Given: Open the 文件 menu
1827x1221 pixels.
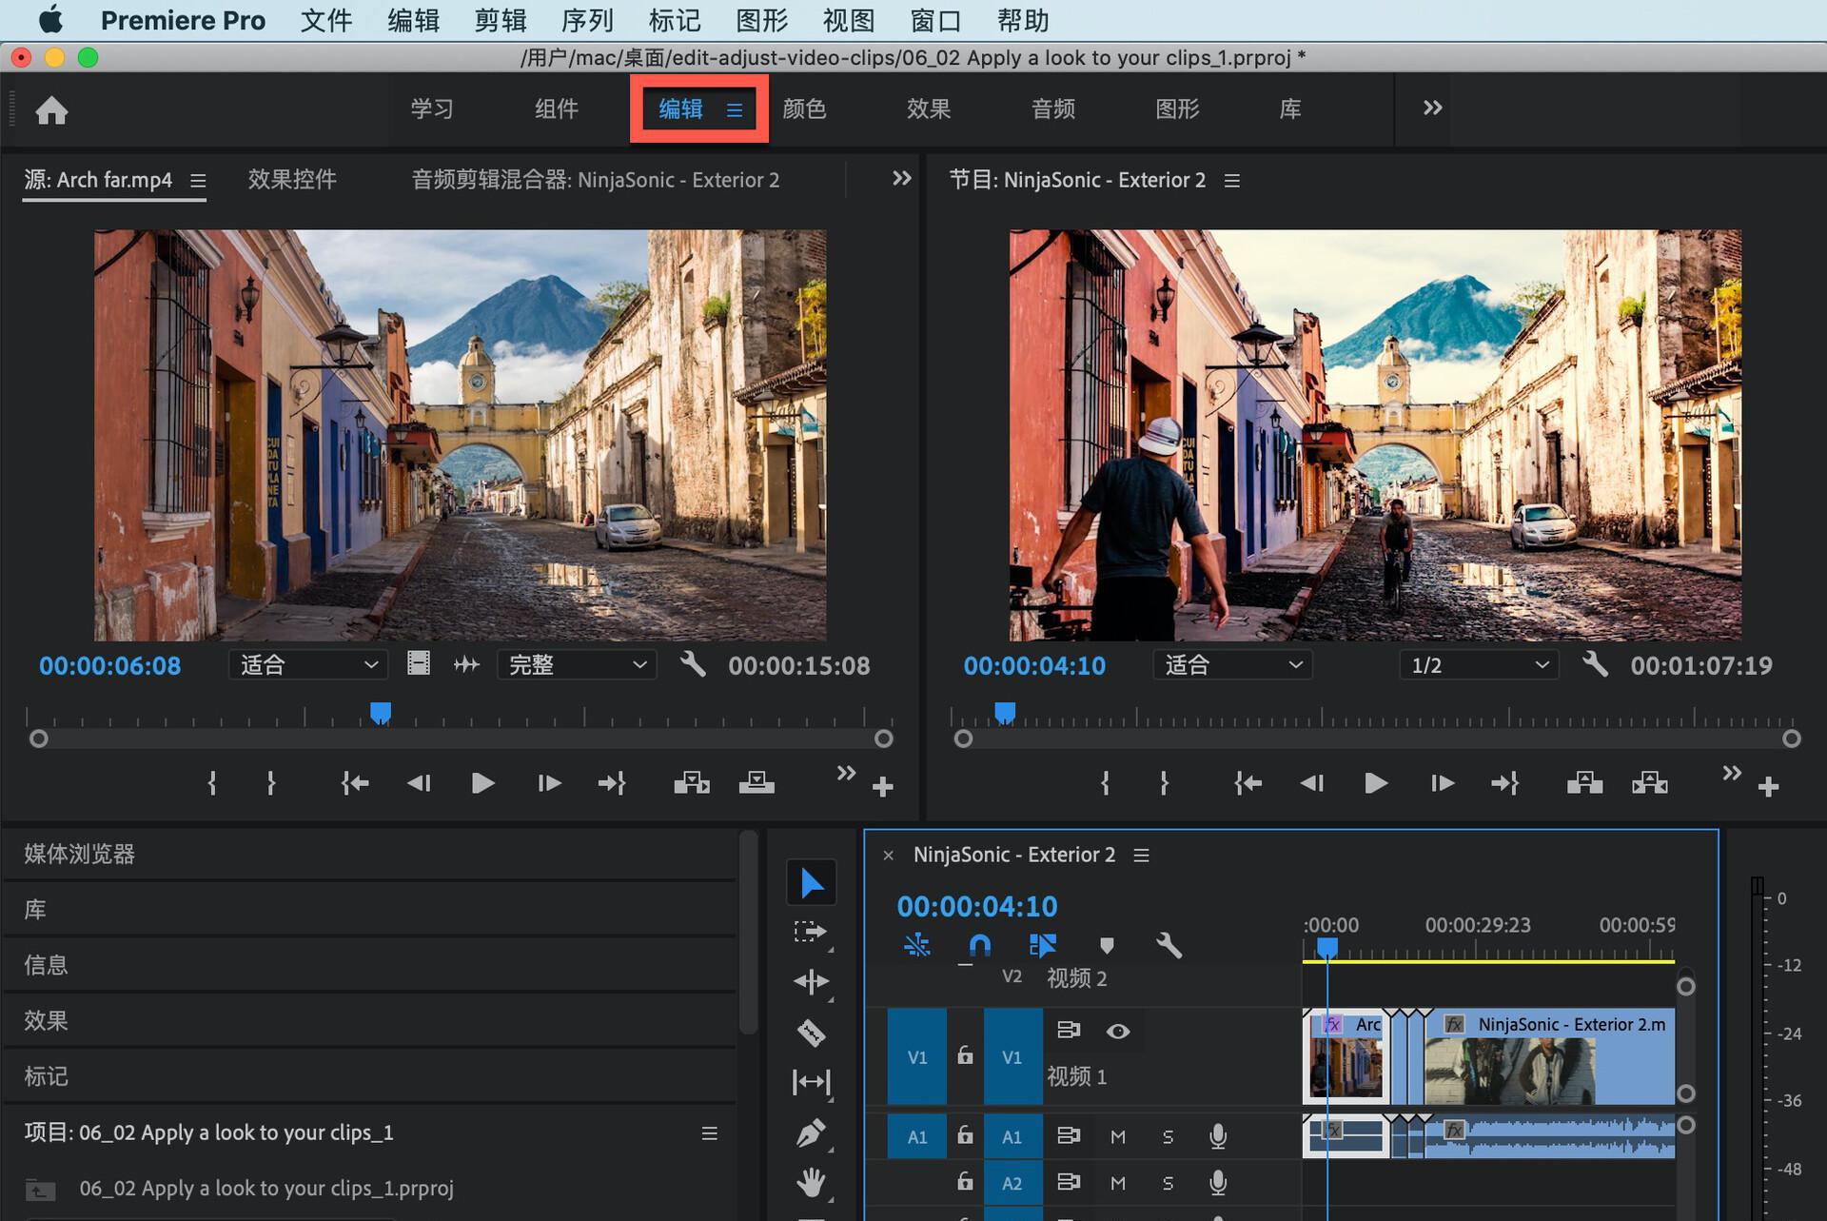Looking at the screenshot, I should click(x=326, y=20).
